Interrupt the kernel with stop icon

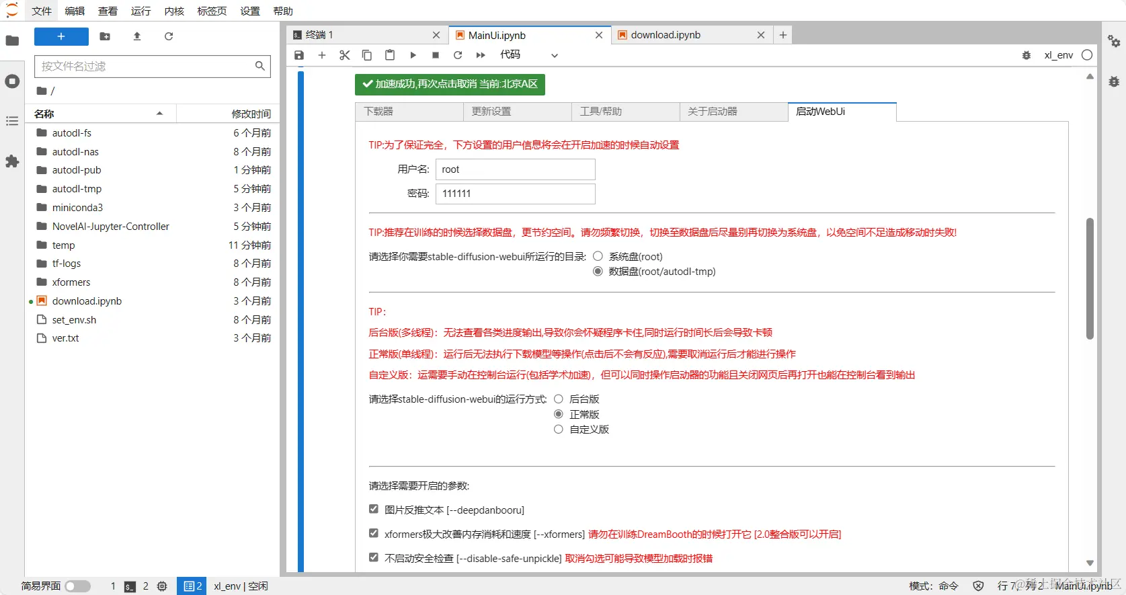click(x=436, y=55)
